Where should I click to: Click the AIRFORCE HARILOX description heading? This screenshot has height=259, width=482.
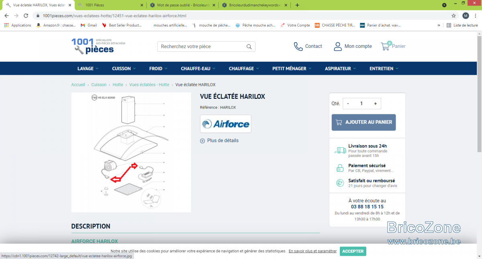[x=94, y=241]
